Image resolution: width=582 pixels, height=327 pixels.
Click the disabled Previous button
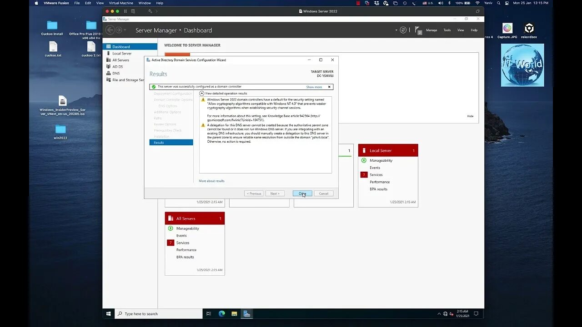(x=254, y=193)
